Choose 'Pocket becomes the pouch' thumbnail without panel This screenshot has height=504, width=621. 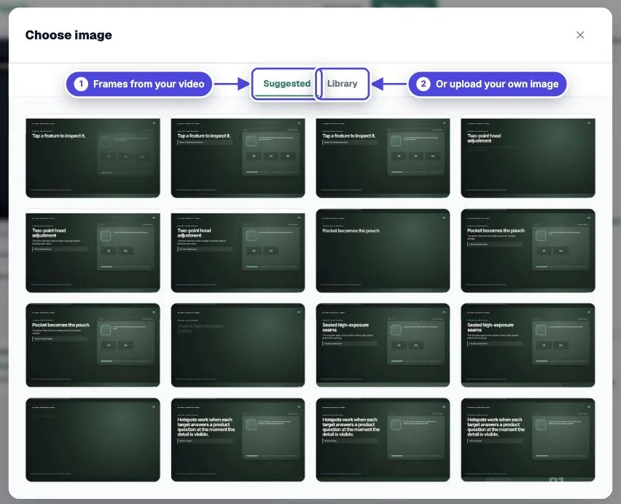[383, 251]
